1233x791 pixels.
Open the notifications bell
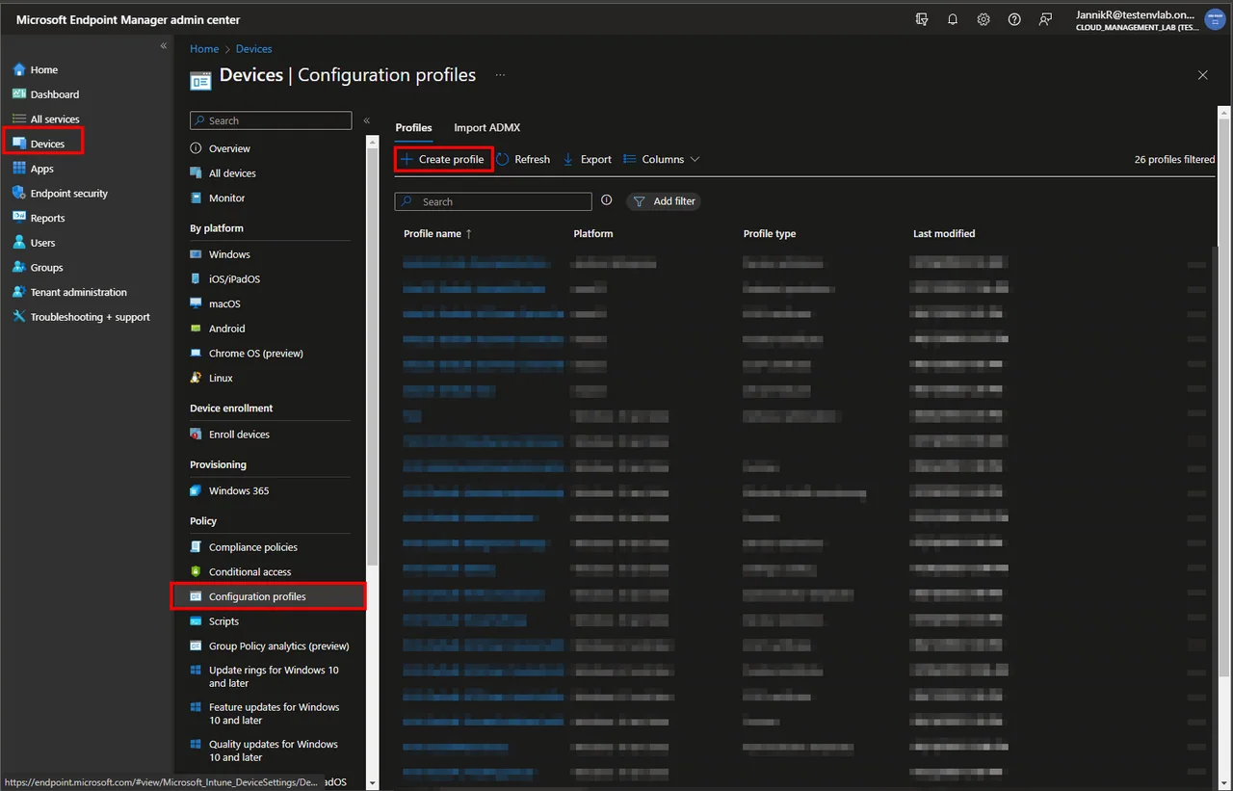(x=953, y=19)
